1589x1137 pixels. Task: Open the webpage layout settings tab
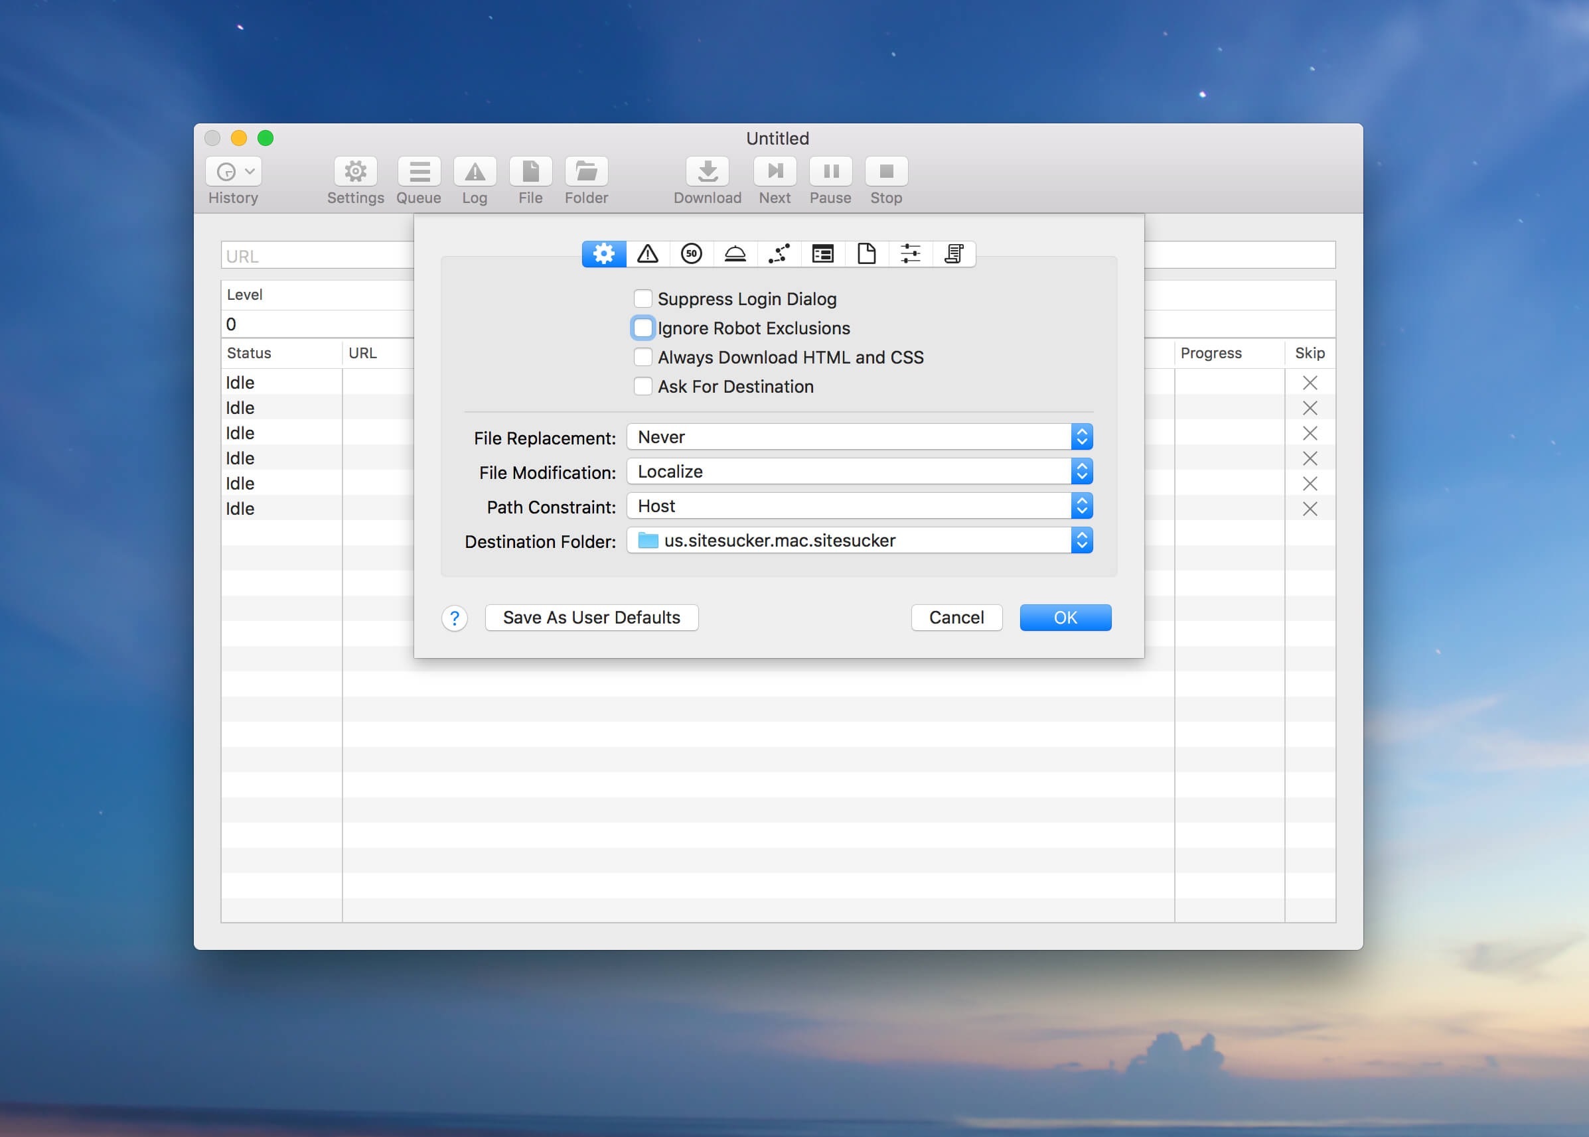(822, 253)
